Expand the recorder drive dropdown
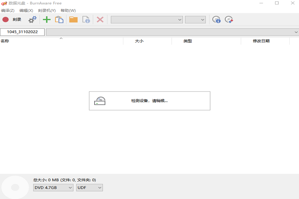Image resolution: width=299 pixels, height=199 pixels. click(x=147, y=19)
